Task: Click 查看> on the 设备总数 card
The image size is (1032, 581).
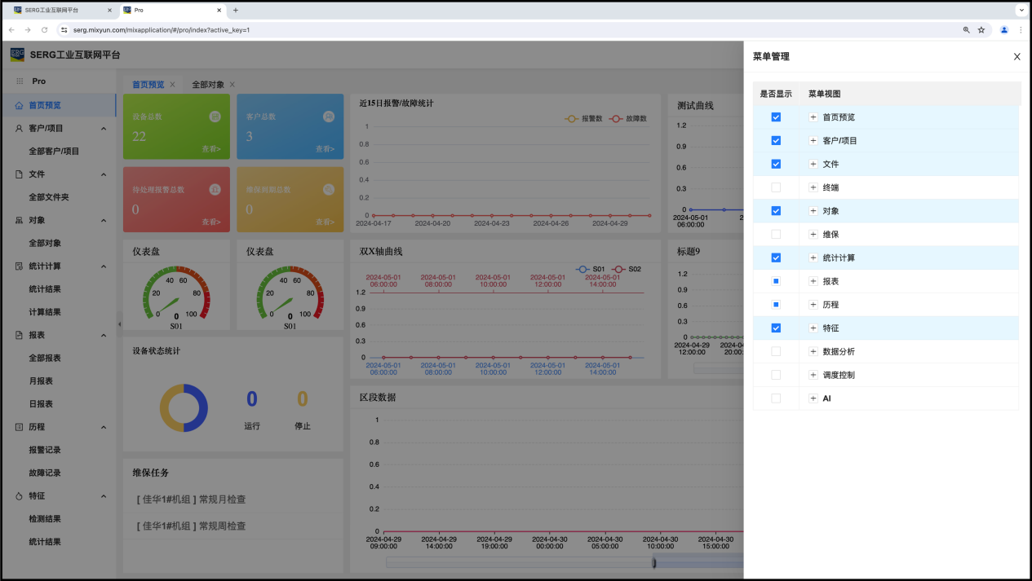Action: click(x=211, y=149)
